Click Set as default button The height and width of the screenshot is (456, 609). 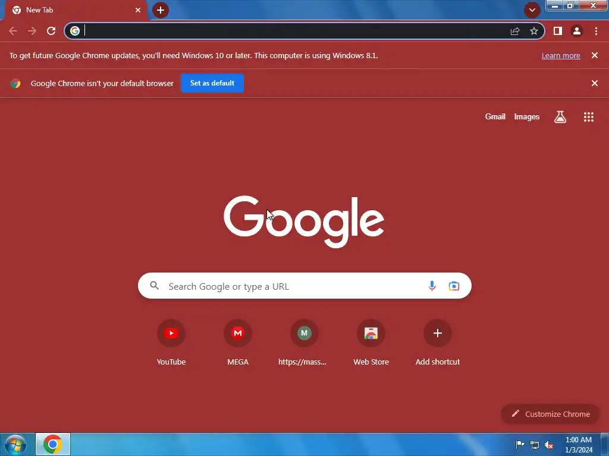point(212,83)
